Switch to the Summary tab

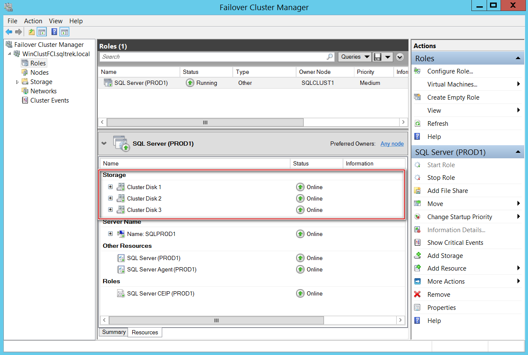point(114,332)
